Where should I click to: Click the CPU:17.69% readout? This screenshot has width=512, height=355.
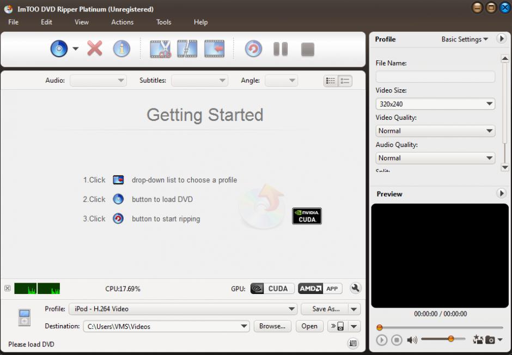(123, 289)
